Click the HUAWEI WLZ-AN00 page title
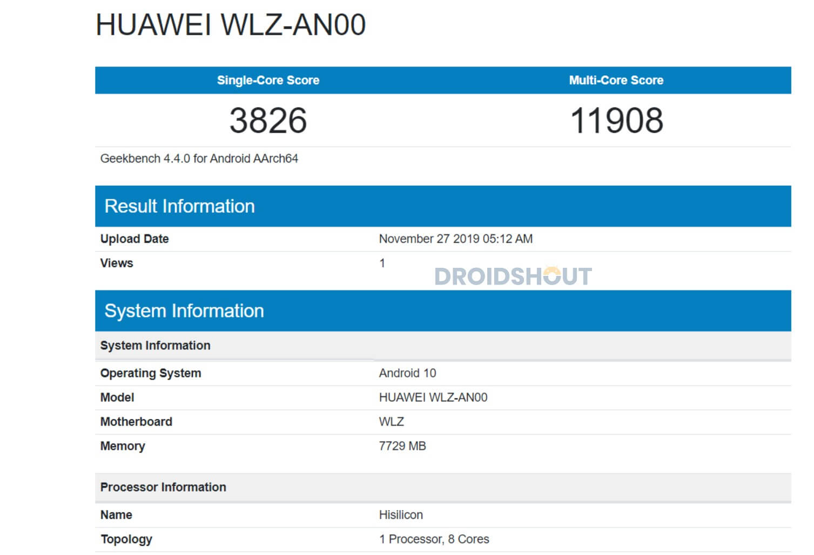This screenshot has height=555, width=814. tap(231, 25)
